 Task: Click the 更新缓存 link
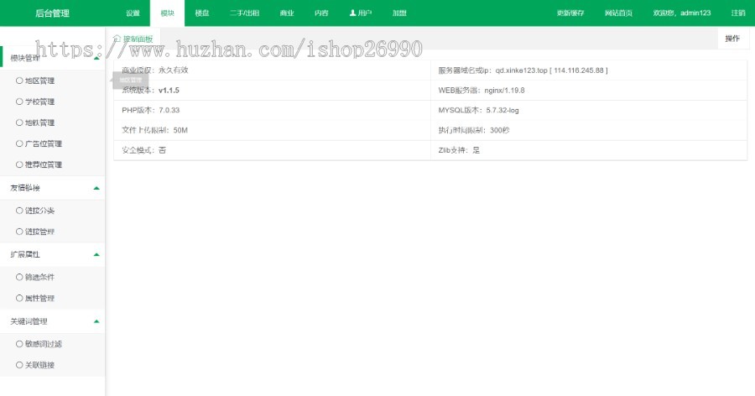click(570, 13)
